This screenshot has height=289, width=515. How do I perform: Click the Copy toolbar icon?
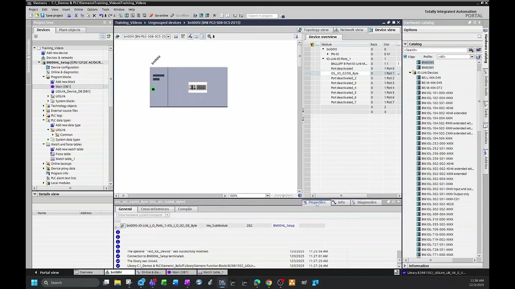click(82, 16)
